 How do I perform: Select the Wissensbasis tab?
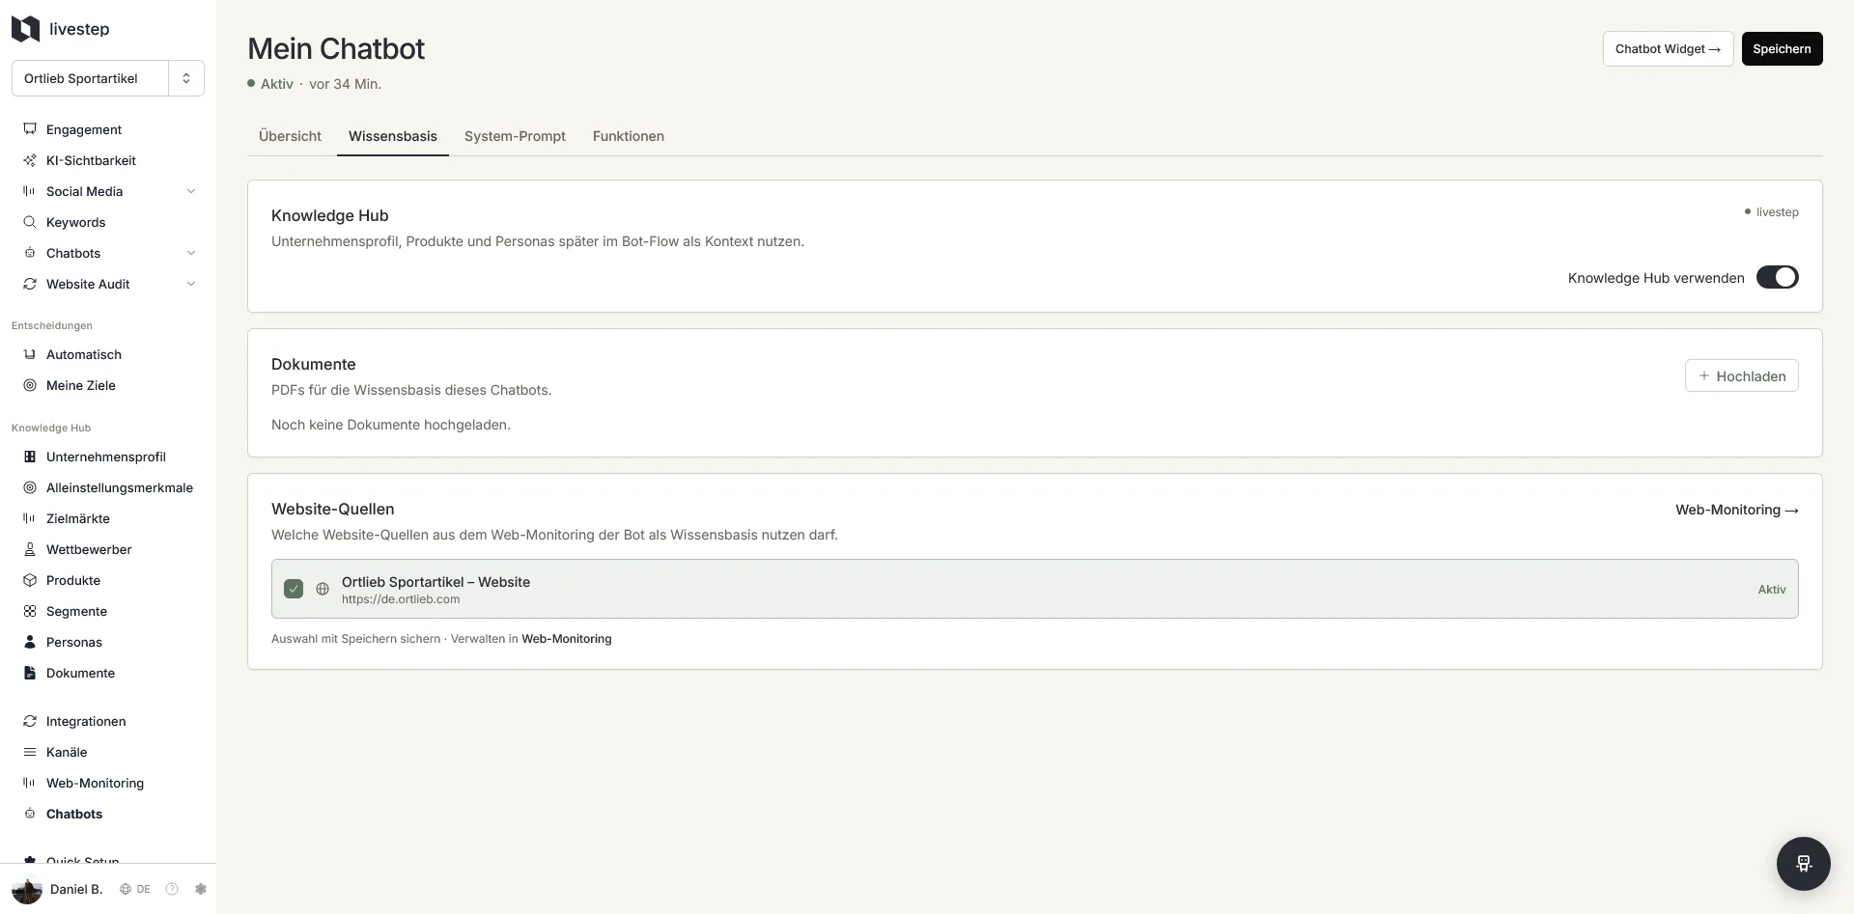pos(393,136)
